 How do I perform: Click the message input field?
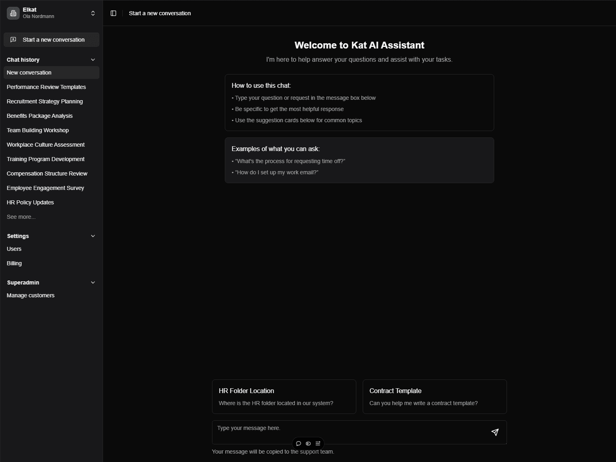pyautogui.click(x=349, y=429)
